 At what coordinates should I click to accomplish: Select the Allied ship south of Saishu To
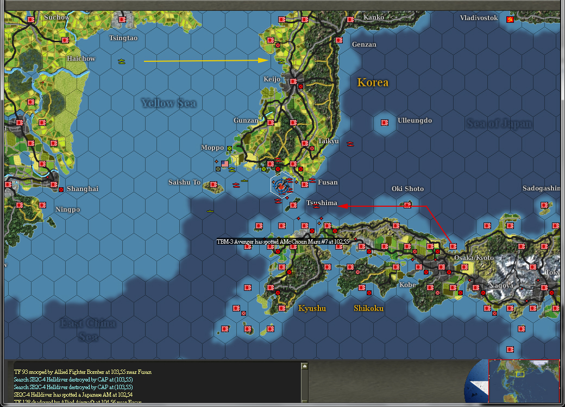(x=210, y=211)
